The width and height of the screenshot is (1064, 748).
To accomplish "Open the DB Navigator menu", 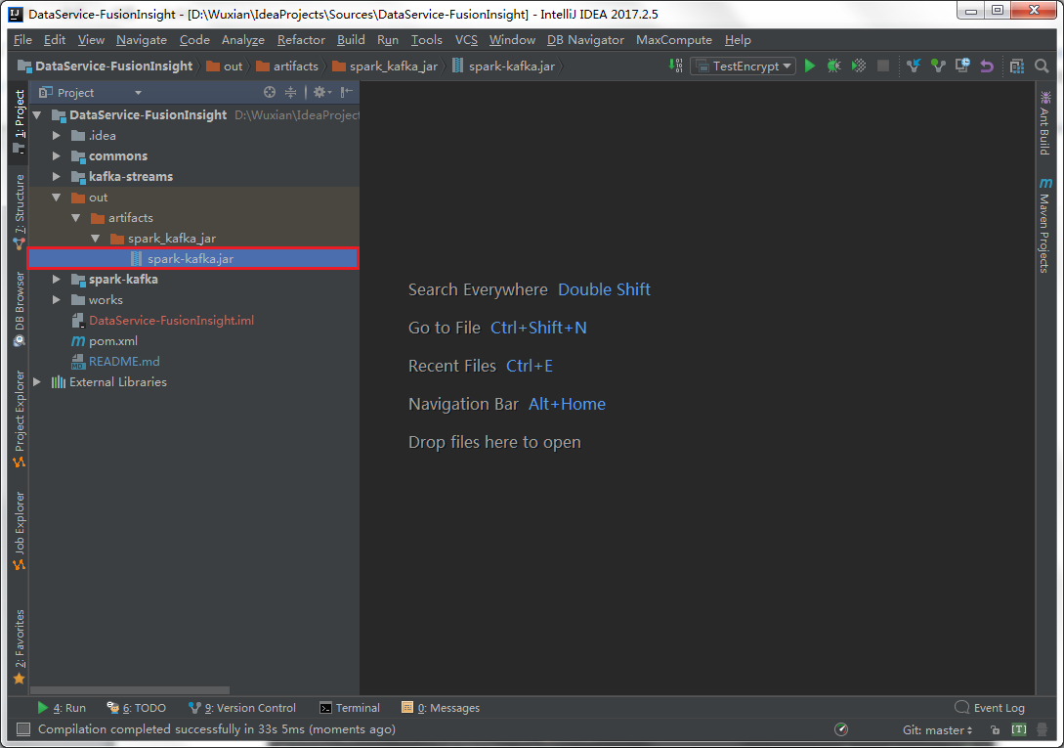I will (x=585, y=39).
